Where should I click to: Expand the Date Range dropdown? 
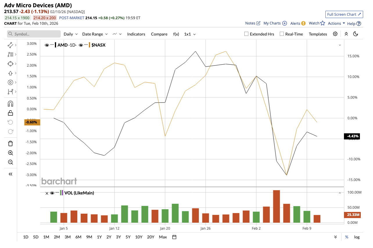pyautogui.click(x=95, y=34)
